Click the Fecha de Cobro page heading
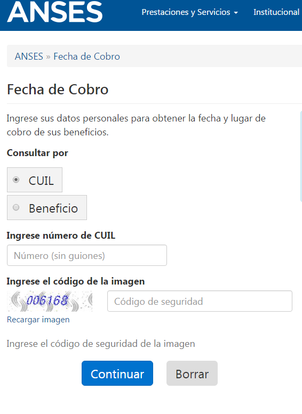 [x=58, y=90]
